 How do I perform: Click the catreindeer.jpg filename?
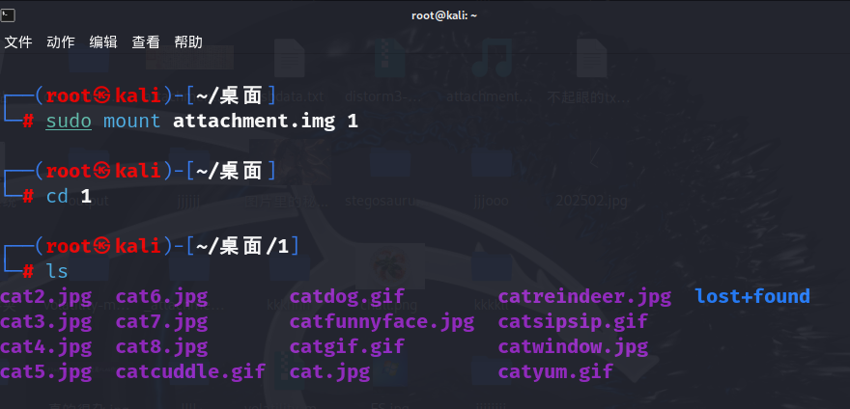click(584, 297)
